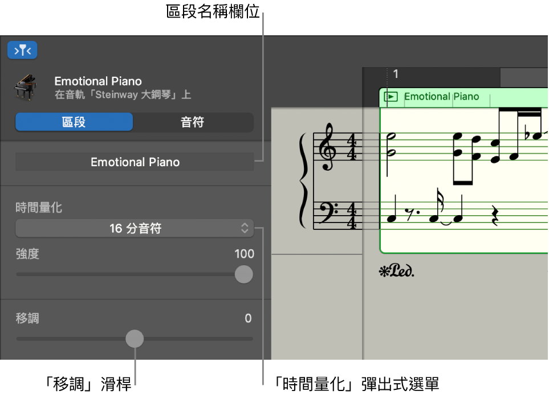Image resolution: width=549 pixels, height=395 pixels.
Task: Click the chevron arrows on the quantize pop-up
Action: click(x=244, y=228)
